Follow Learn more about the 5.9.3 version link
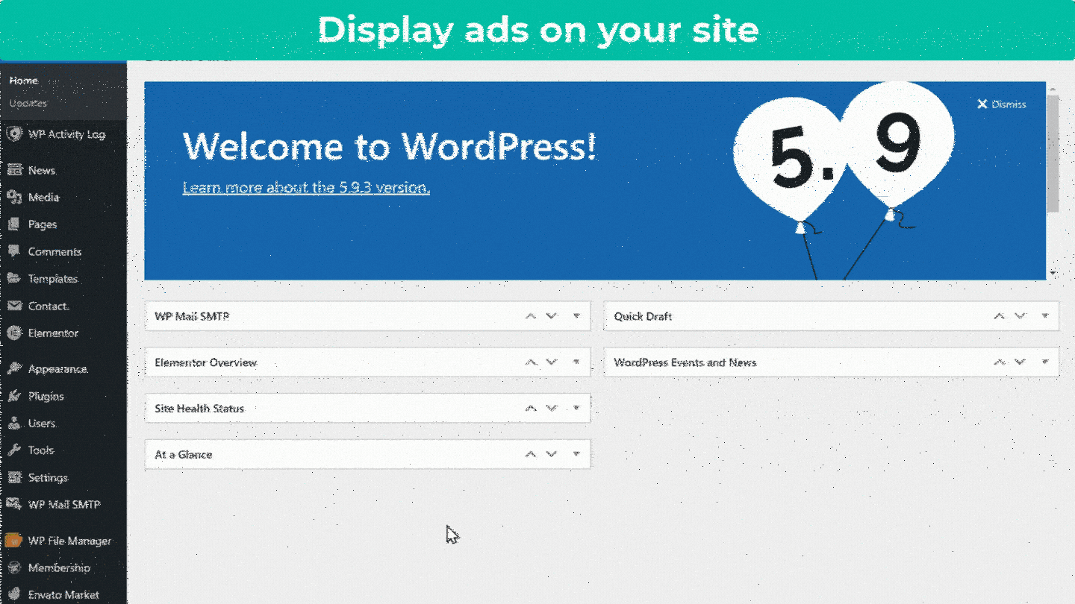 (x=306, y=187)
